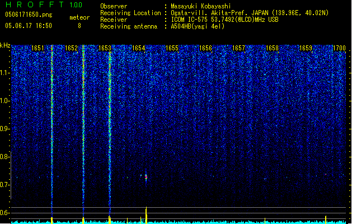Click the Receiver label
Image resolution: width=352 pixels, height=224 pixels.
click(x=114, y=20)
